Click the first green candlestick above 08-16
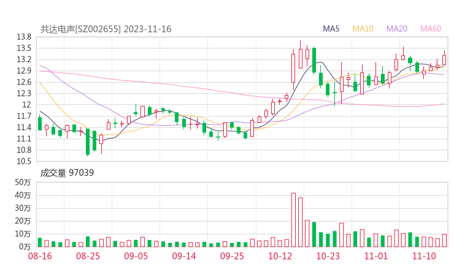454x270 pixels. [40, 123]
